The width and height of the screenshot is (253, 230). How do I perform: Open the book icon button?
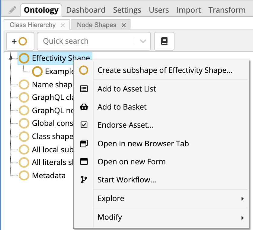point(164,41)
